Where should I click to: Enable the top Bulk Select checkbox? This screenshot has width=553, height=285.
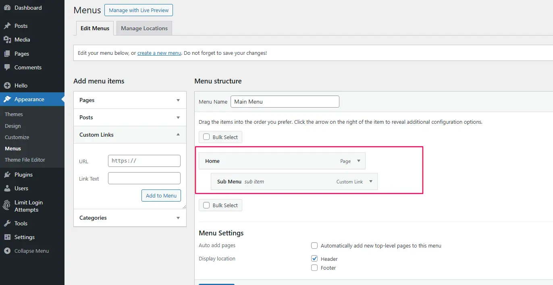click(x=206, y=137)
